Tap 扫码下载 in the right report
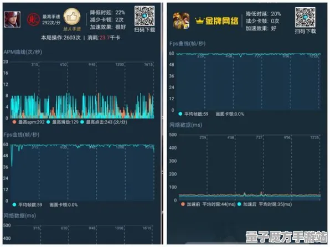 click(305, 32)
